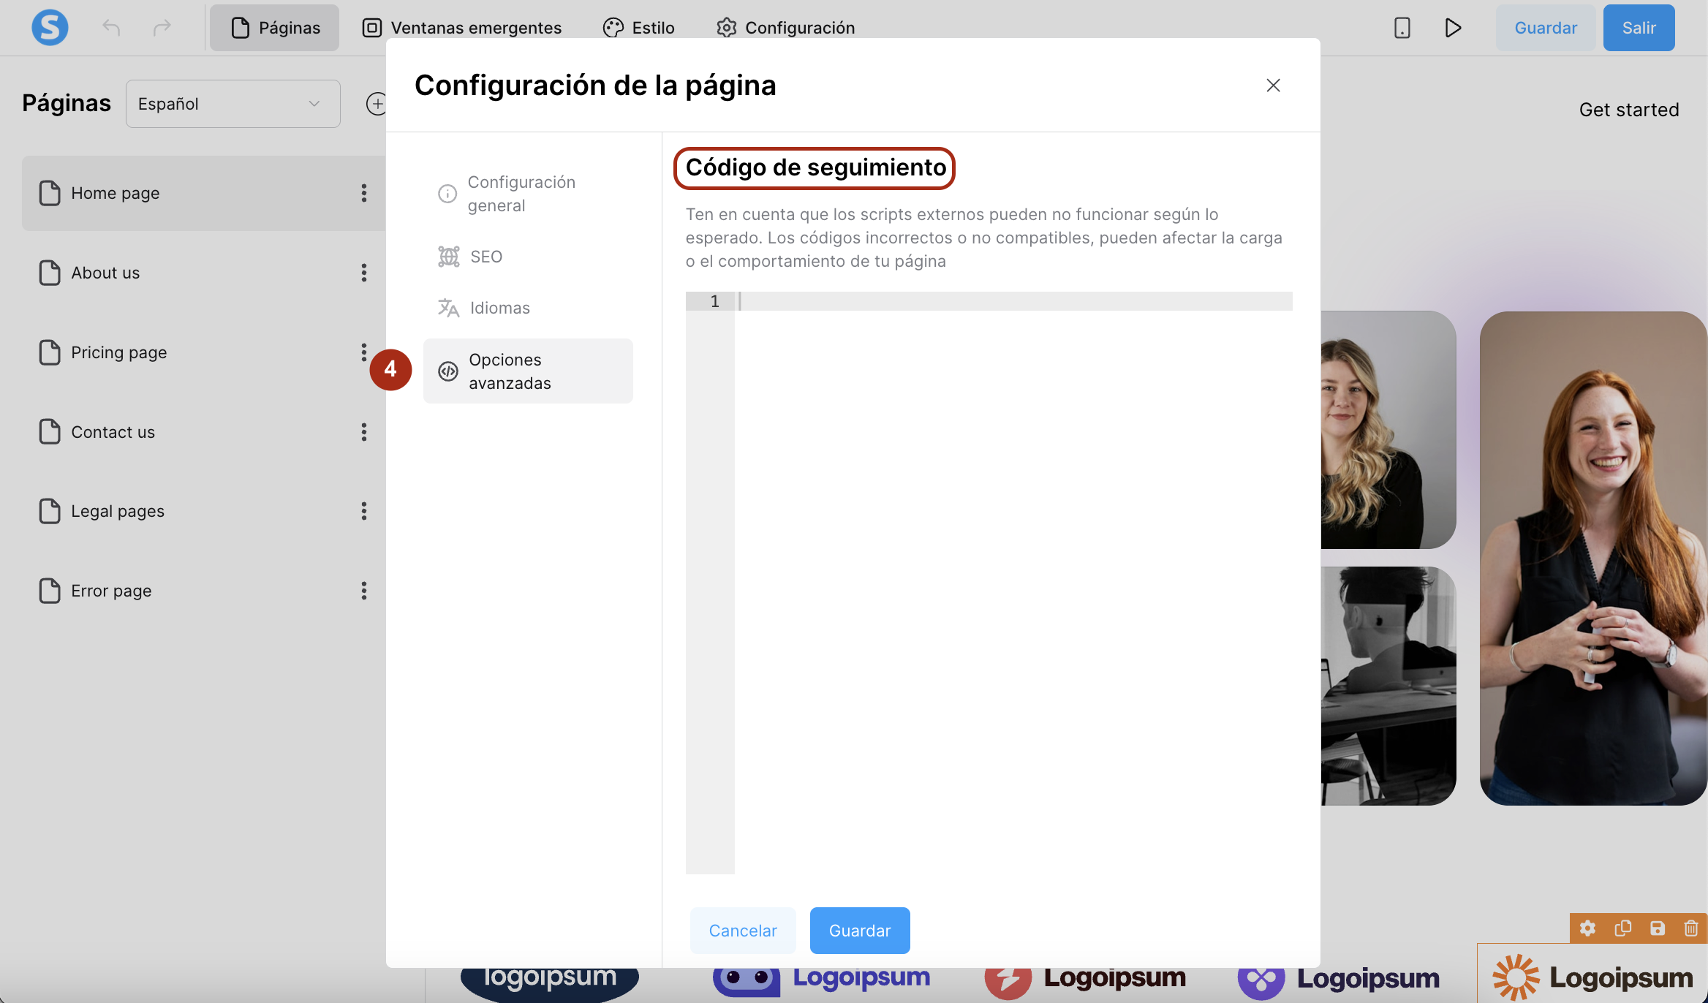
Task: Click the gear icon on the Logoipsum block
Action: (x=1587, y=928)
